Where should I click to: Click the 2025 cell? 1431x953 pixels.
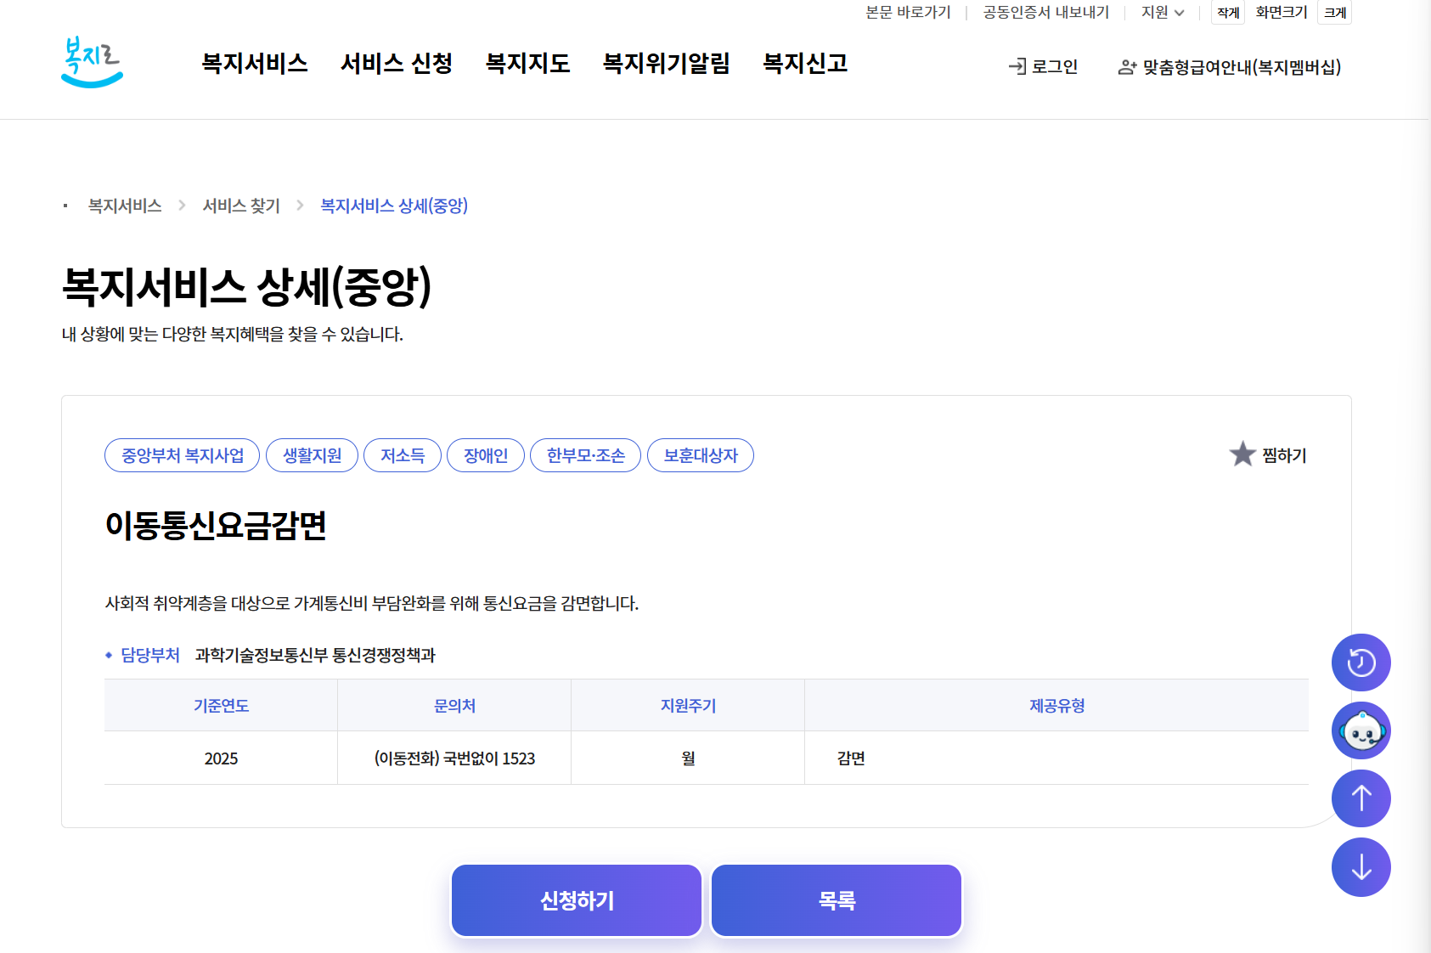221,758
